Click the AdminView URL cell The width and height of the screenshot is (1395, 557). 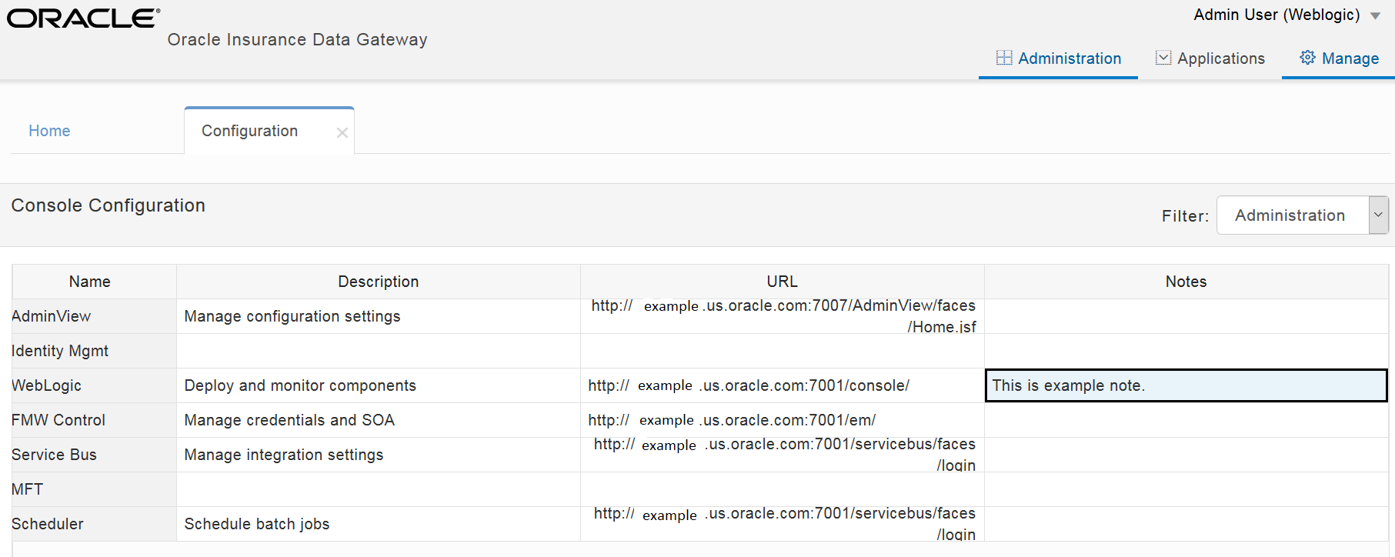[783, 316]
